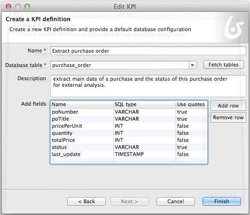Click the Use quotes value of quantity row
The width and height of the screenshot is (250, 215).
[x=192, y=133]
